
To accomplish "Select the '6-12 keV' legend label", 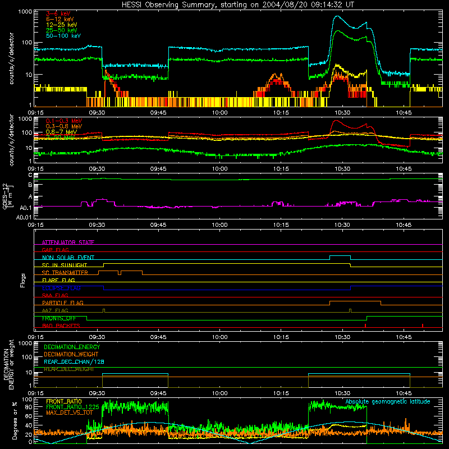I will (60, 19).
